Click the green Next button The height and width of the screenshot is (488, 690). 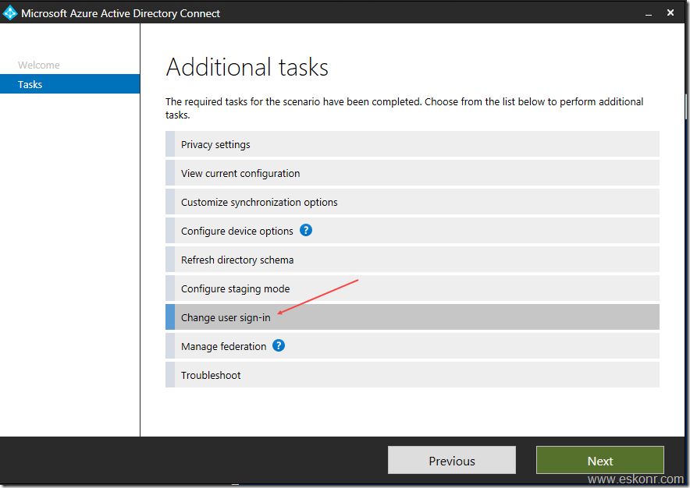tap(599, 460)
